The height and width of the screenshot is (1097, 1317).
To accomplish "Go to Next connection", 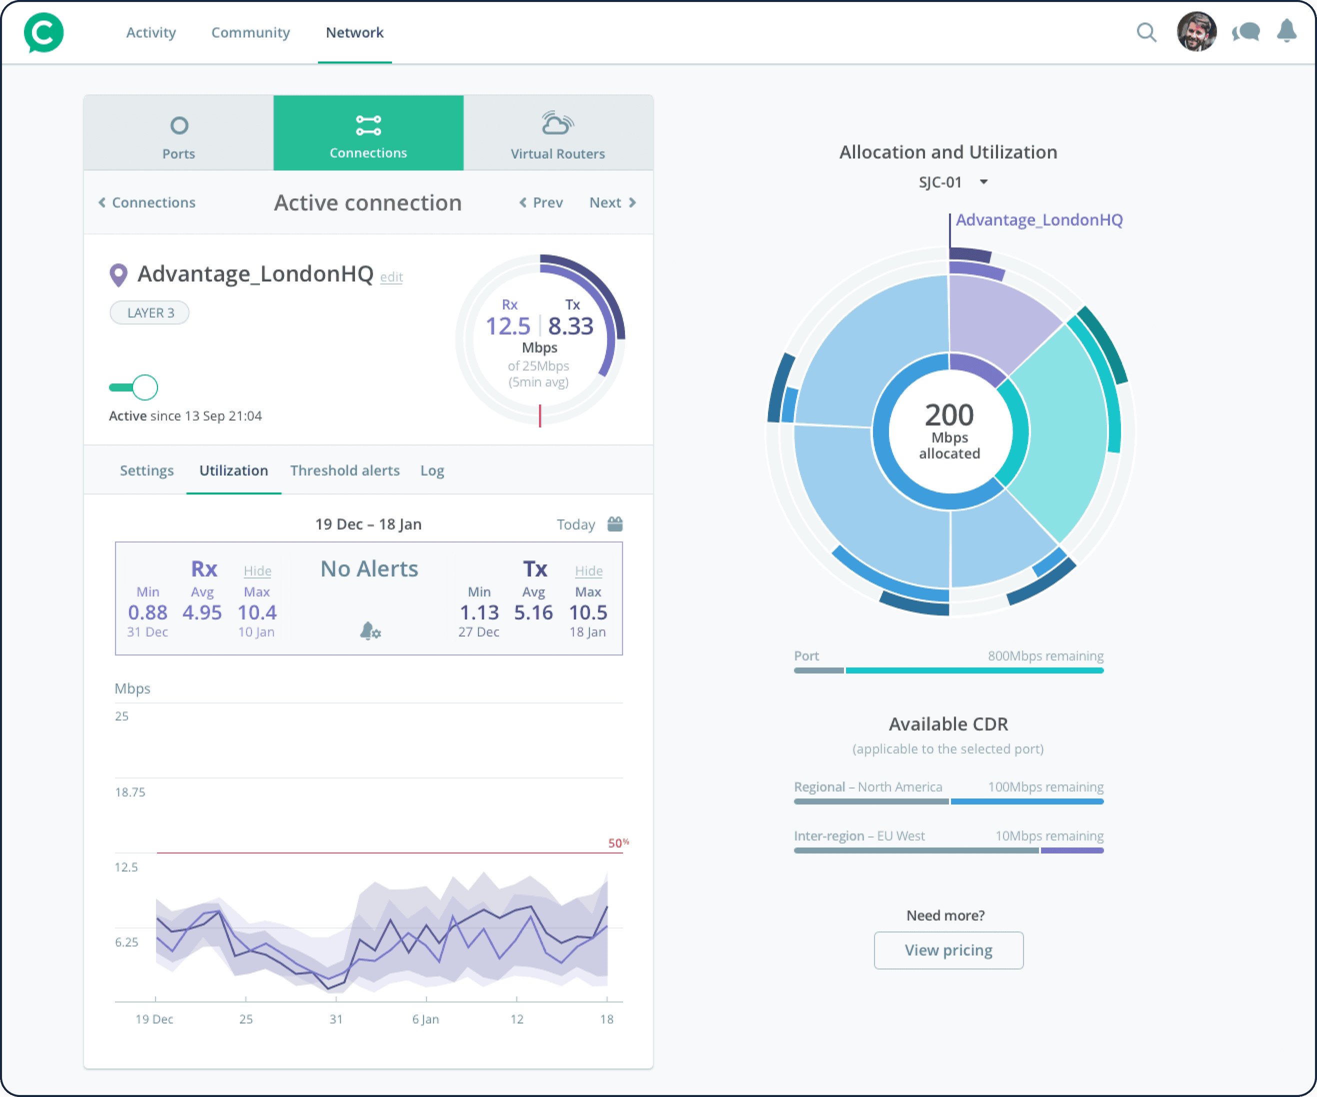I will click(x=612, y=202).
